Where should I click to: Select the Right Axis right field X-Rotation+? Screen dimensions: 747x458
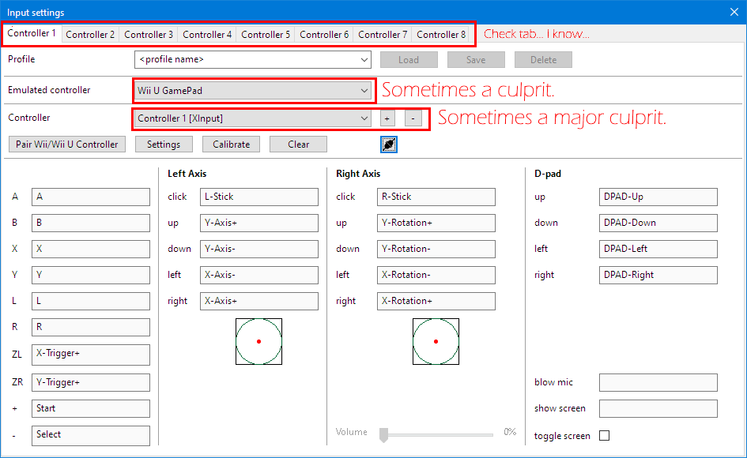[436, 301]
